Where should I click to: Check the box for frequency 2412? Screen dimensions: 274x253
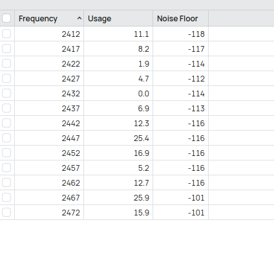click(6, 34)
